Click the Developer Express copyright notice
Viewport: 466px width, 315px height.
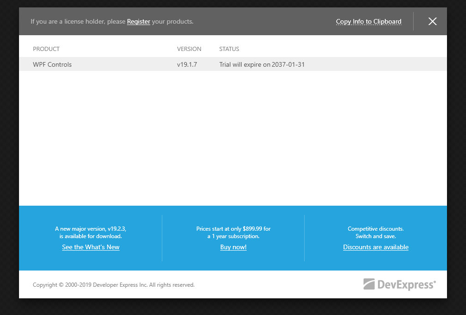point(114,285)
